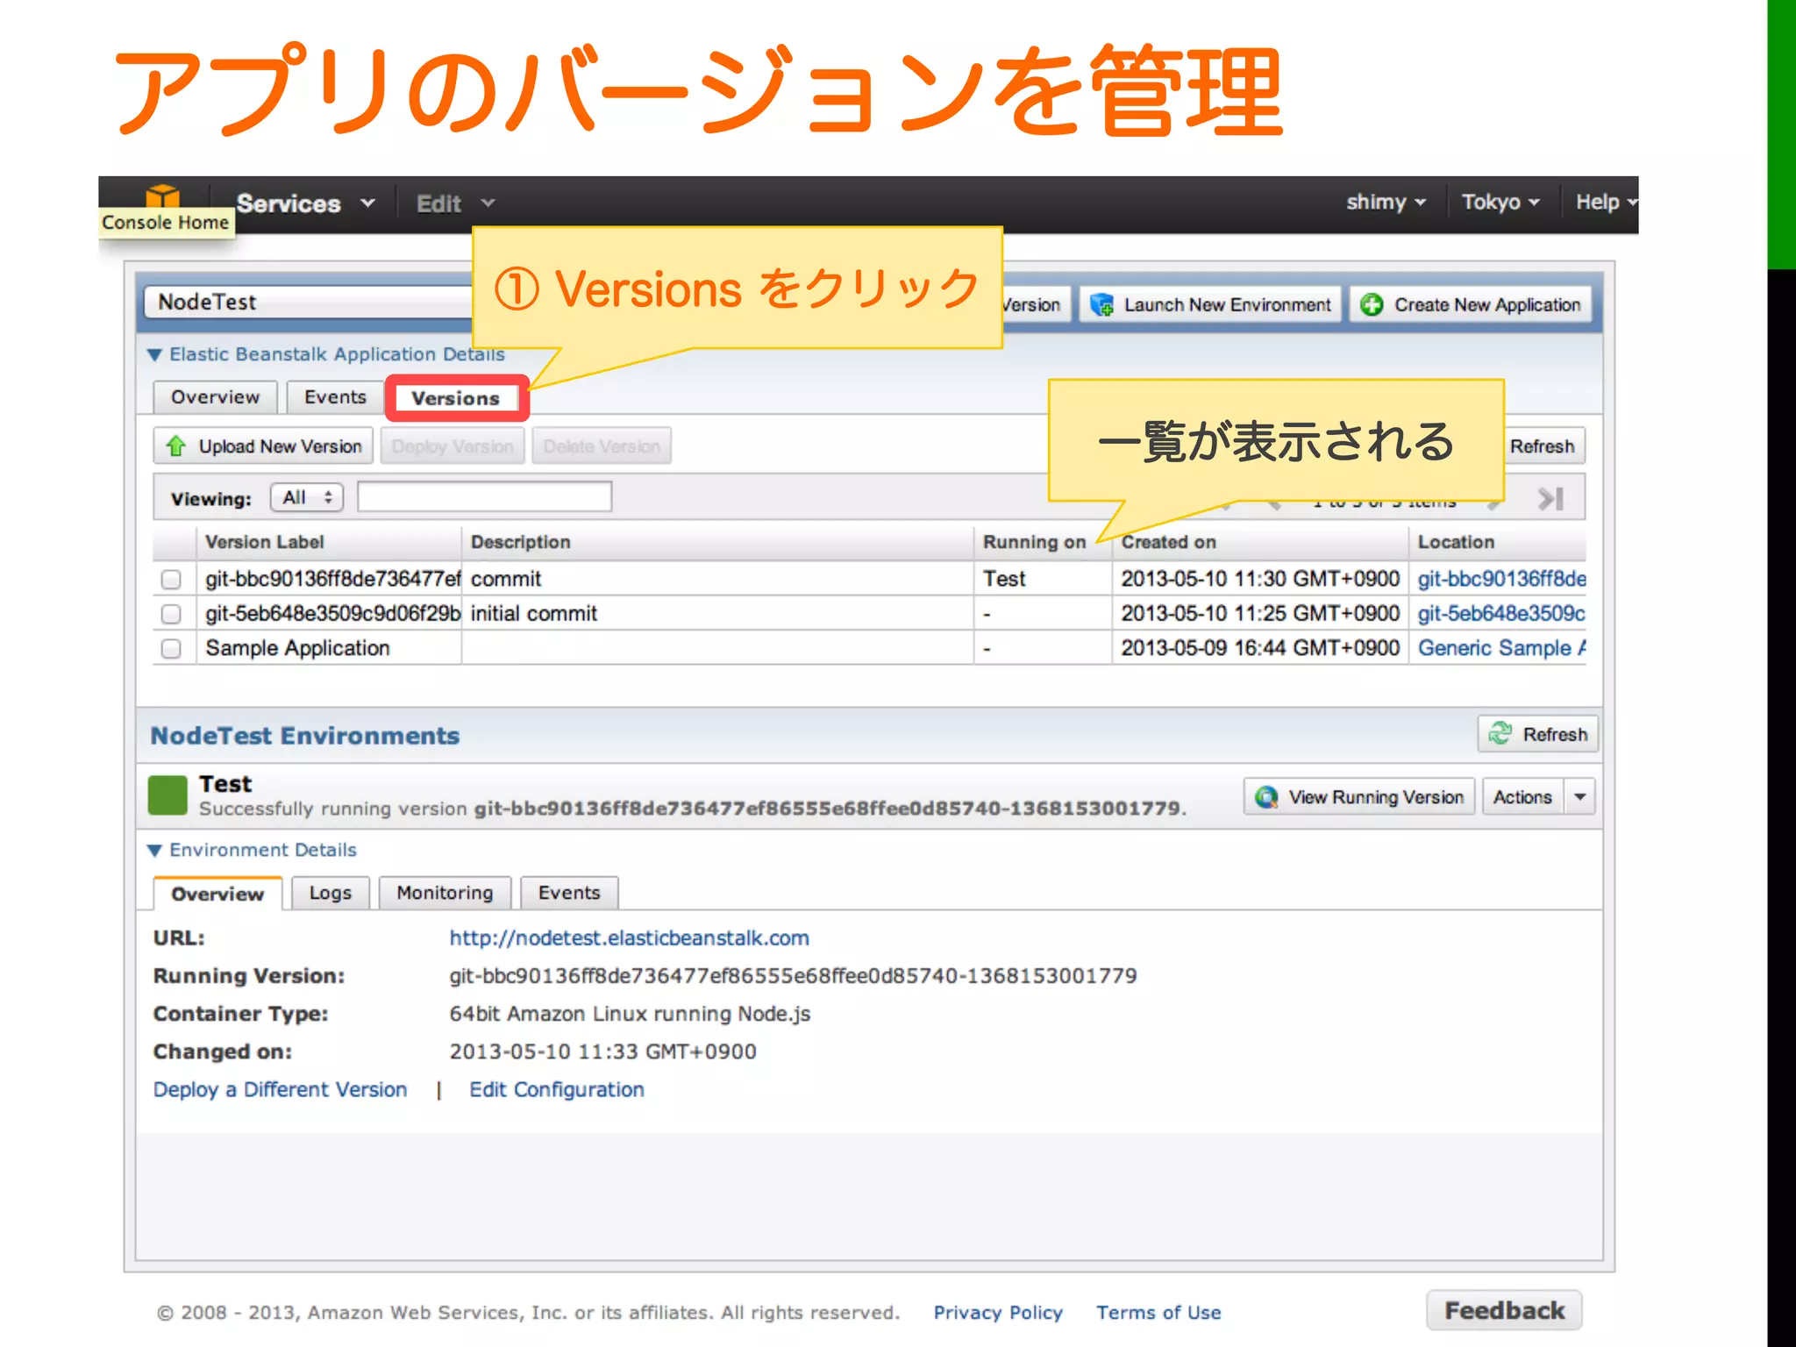Click the Actions button
The height and width of the screenshot is (1347, 1796).
(x=1523, y=796)
